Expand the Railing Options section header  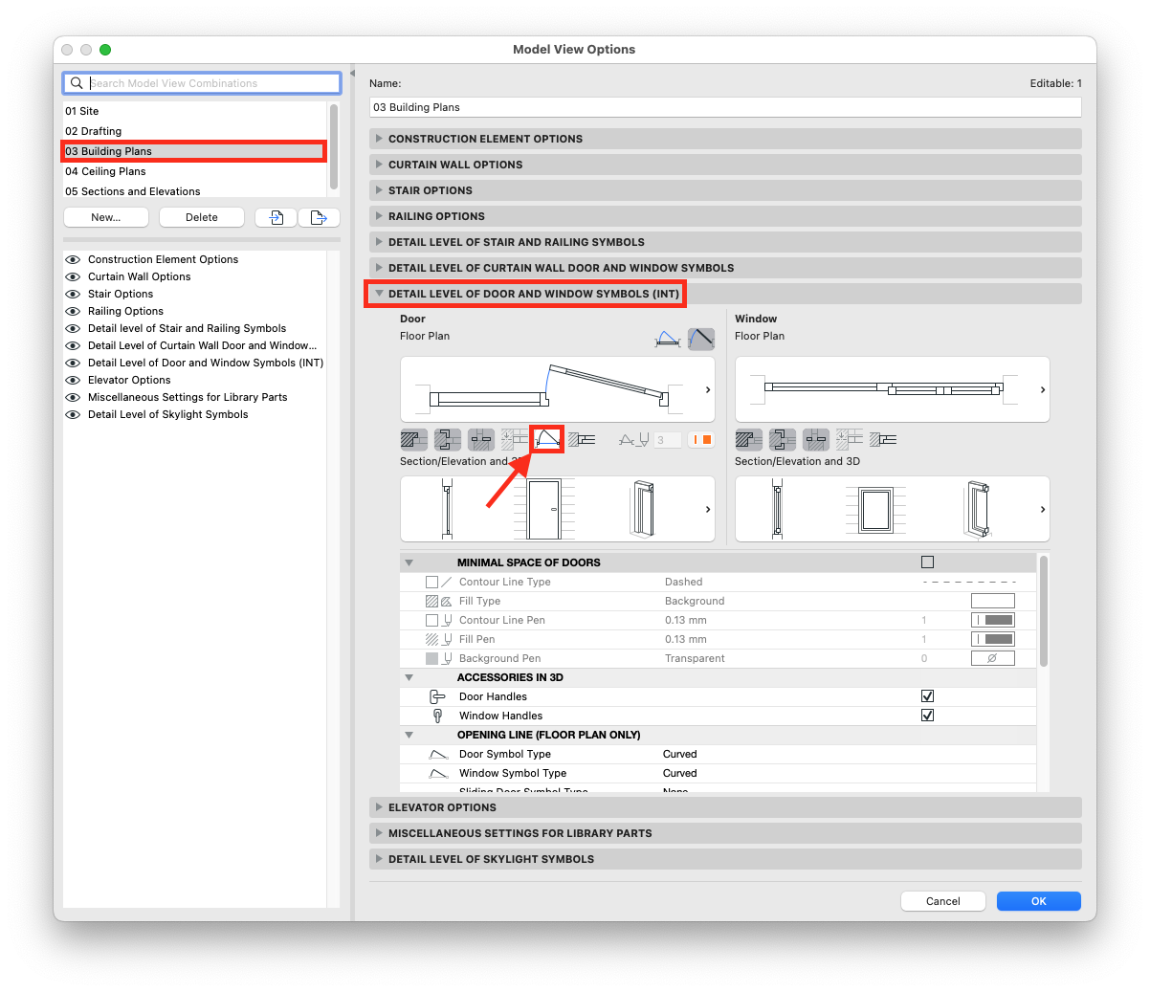tap(725, 216)
